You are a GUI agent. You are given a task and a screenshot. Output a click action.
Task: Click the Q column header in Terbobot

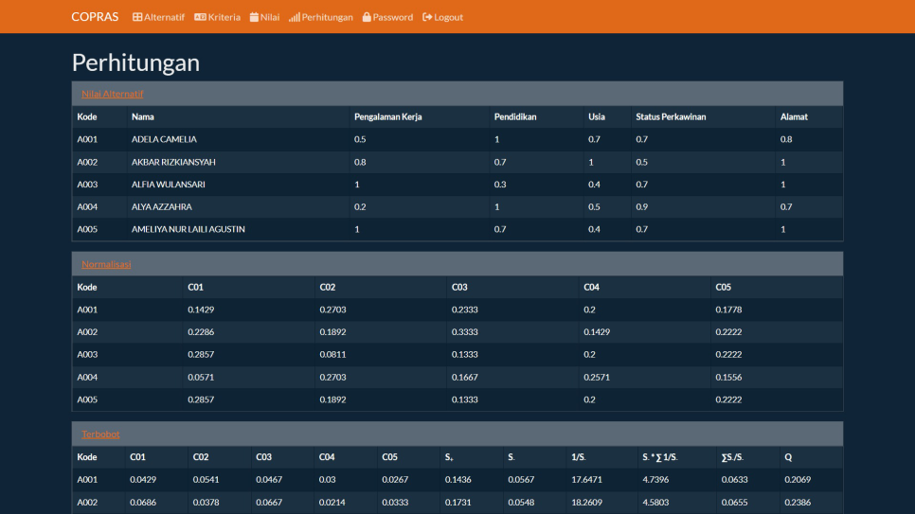pos(788,457)
